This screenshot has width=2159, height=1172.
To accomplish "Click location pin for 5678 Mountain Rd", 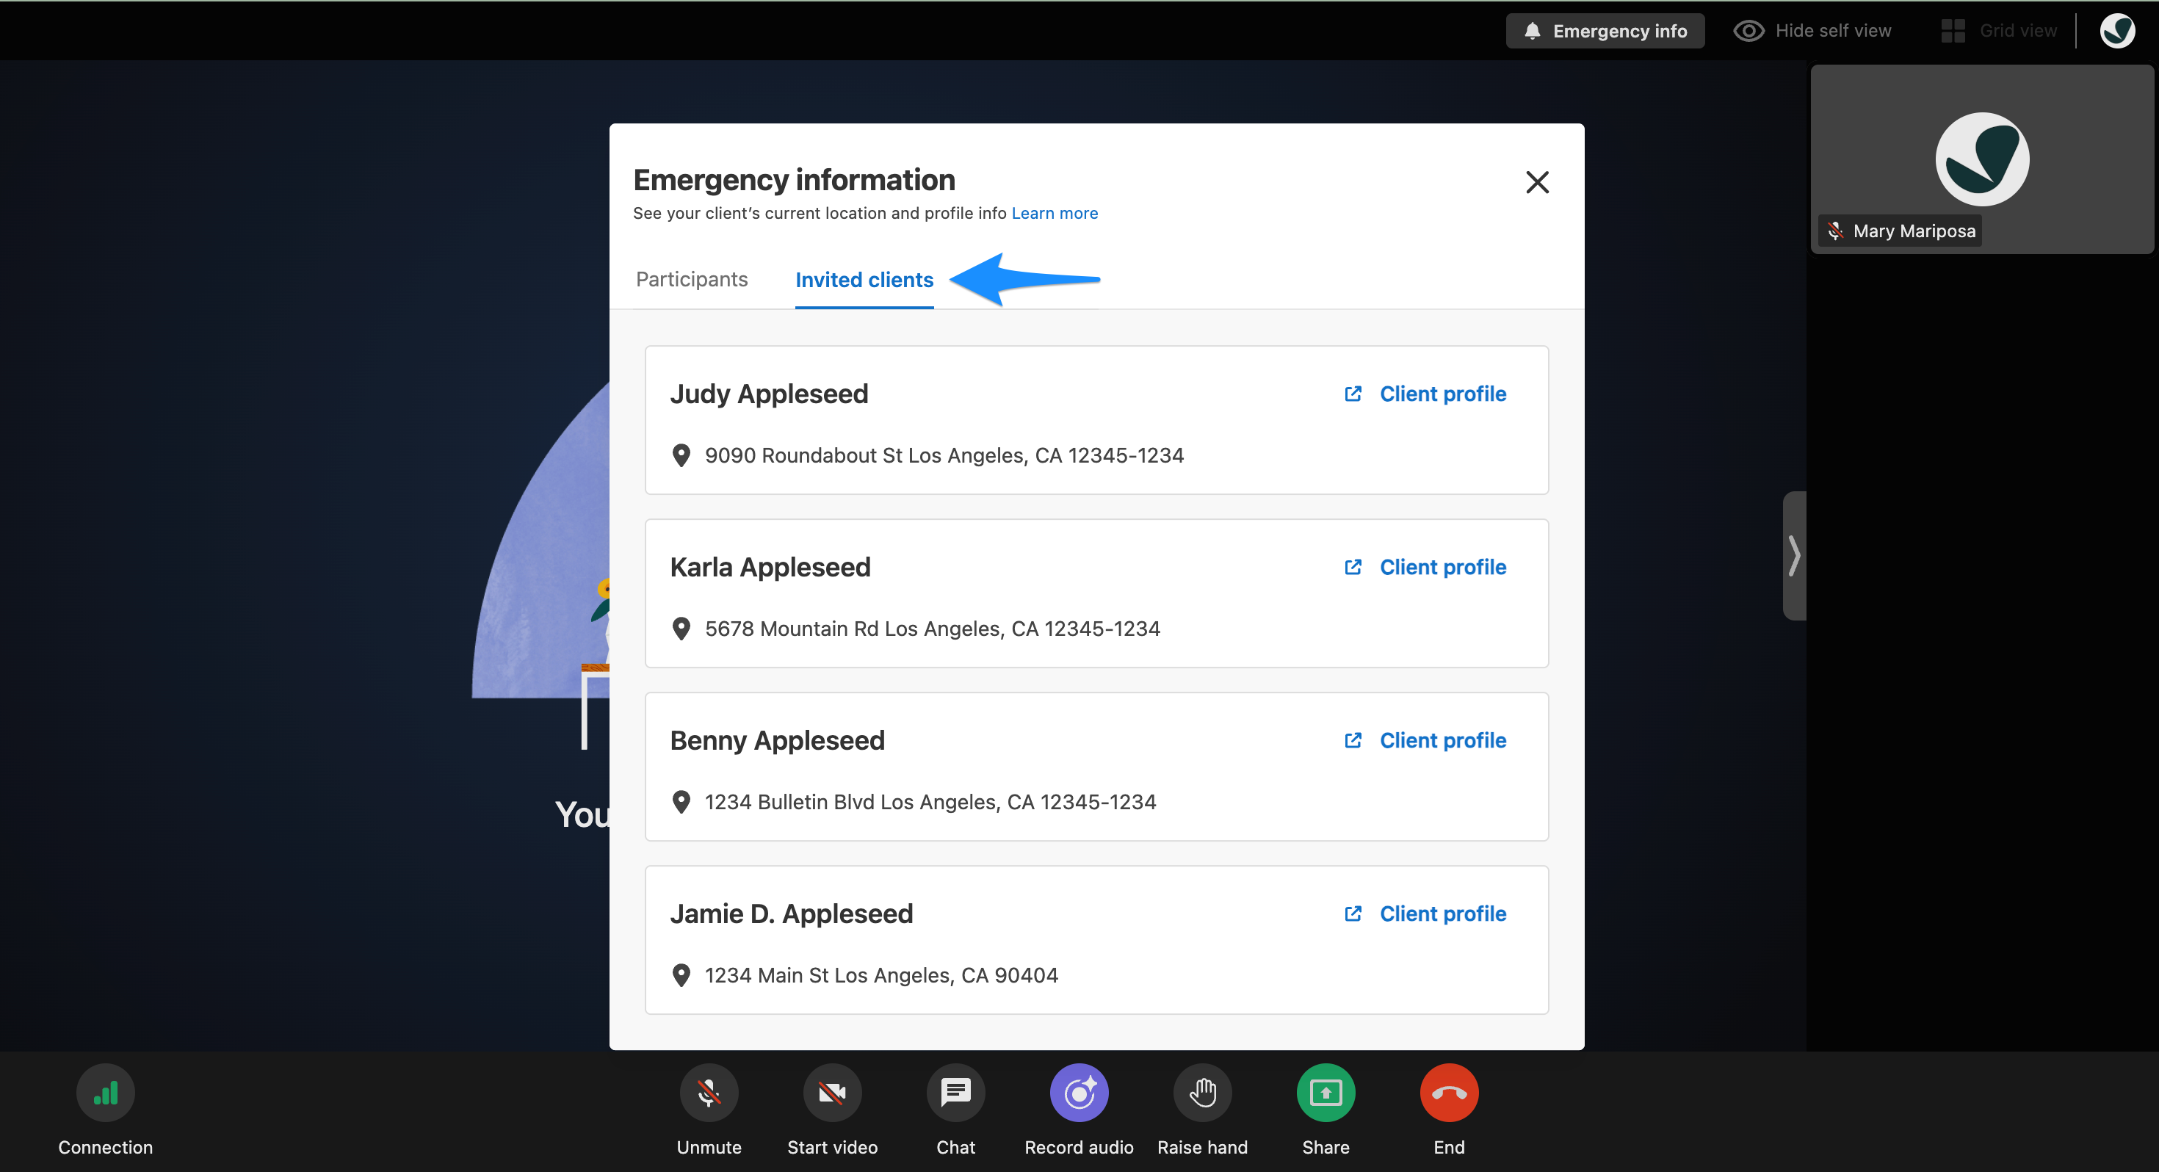I will [681, 629].
